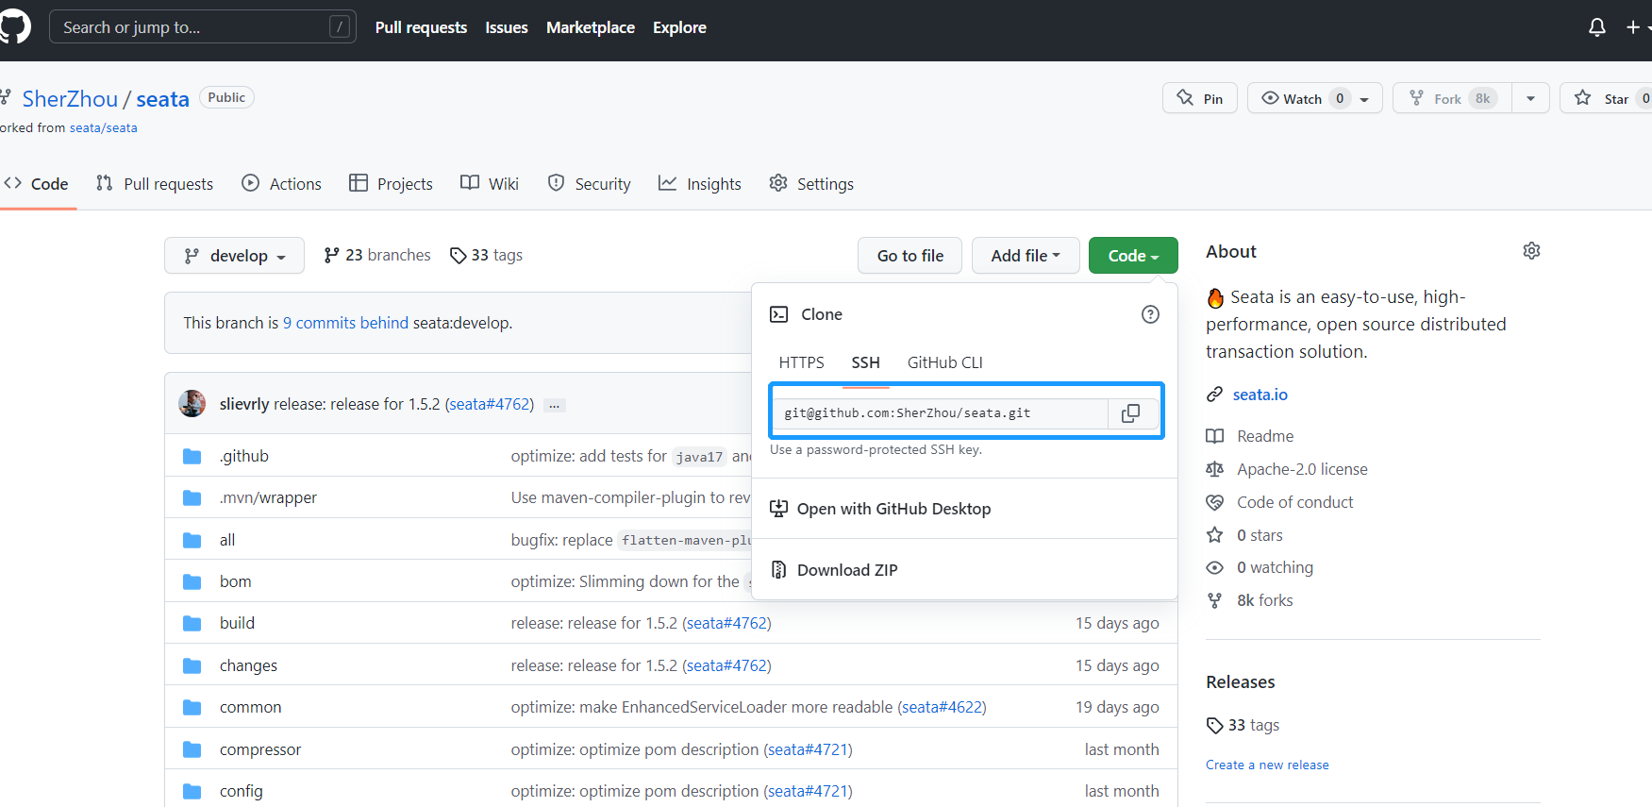Switch to the HTTPS clone tab
This screenshot has width=1652, height=807.
801,362
